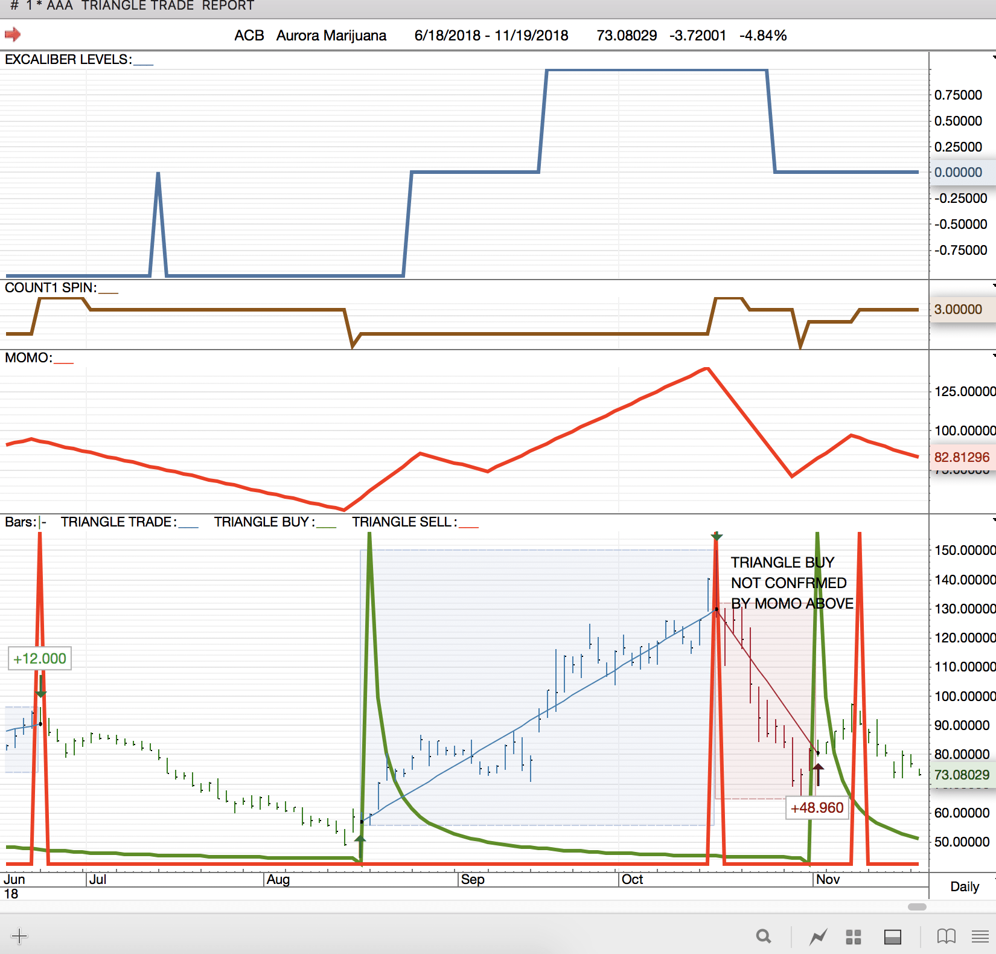The image size is (996, 954).
Task: Click the dark red arrow near November
Action: (x=818, y=773)
